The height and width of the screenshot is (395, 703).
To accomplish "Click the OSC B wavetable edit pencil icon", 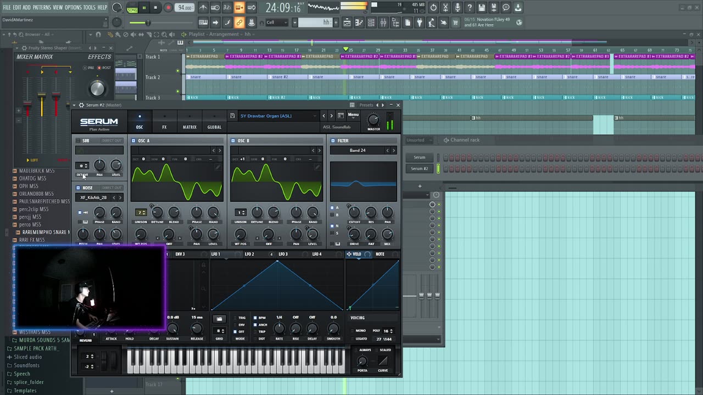I will (x=317, y=166).
